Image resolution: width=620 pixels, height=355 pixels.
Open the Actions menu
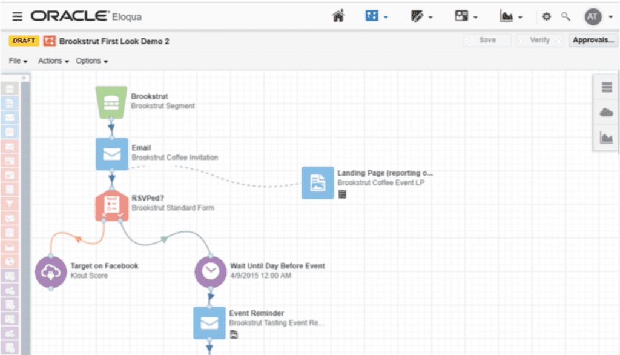(53, 61)
